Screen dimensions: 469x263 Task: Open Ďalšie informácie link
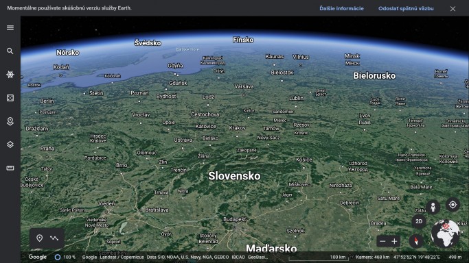(x=341, y=9)
